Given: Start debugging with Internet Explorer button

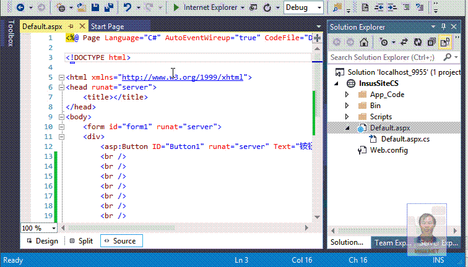Looking at the screenshot, I should coord(207,7).
